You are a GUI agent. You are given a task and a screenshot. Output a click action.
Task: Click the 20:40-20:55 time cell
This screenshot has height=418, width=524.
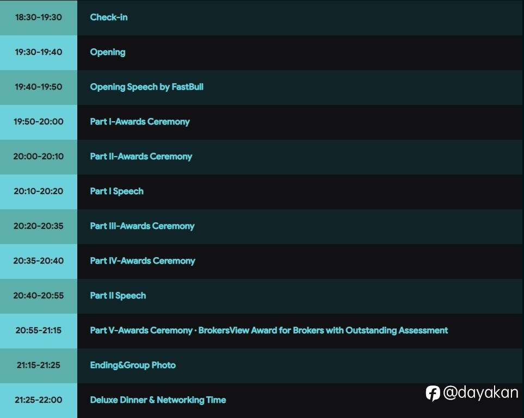[x=39, y=296]
